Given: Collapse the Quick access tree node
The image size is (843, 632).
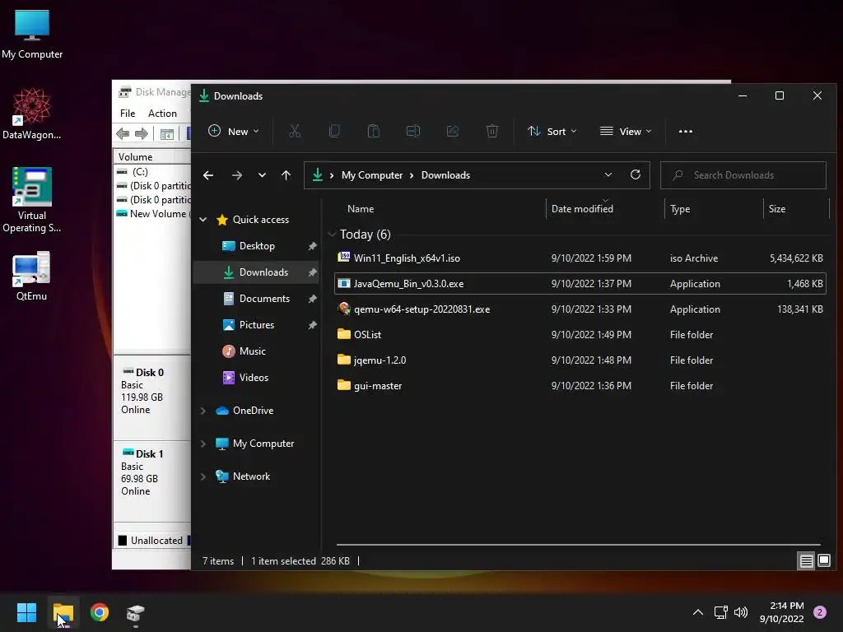Looking at the screenshot, I should [203, 219].
